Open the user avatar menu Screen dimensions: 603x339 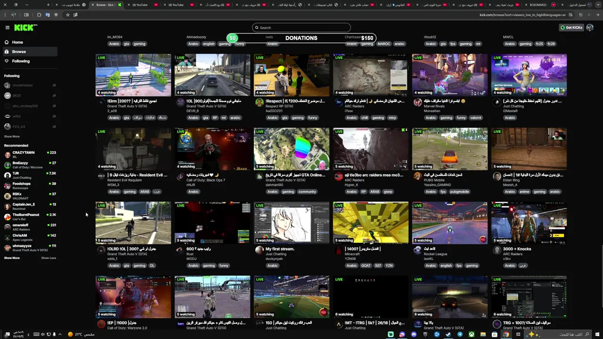pyautogui.click(x=590, y=28)
